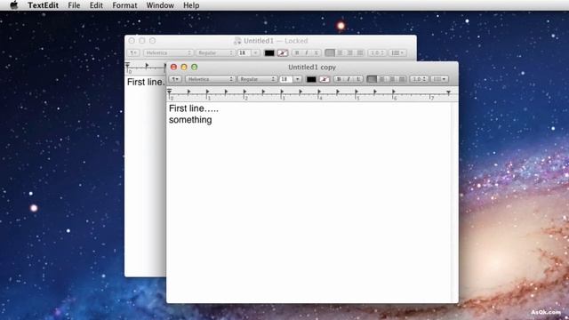
Task: Click 'First line.' text in Untitled1 Locked window
Action: tap(146, 82)
